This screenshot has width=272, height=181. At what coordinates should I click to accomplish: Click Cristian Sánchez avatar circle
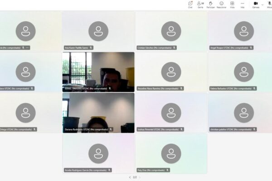(x=171, y=31)
